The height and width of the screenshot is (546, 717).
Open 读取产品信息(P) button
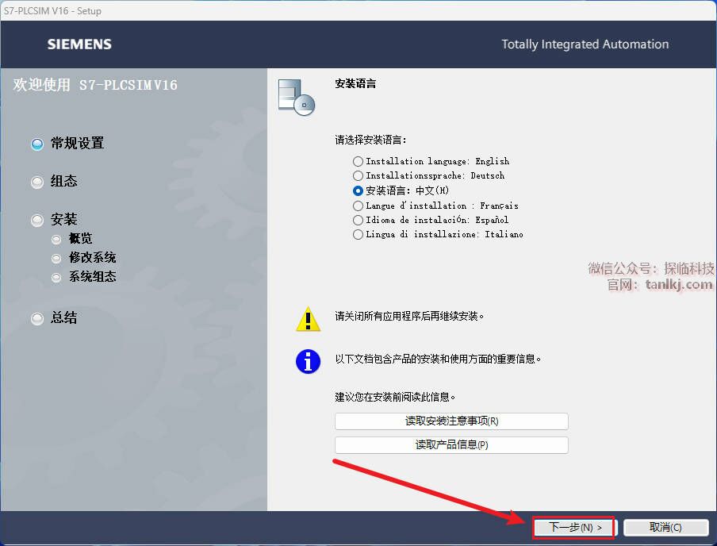451,445
